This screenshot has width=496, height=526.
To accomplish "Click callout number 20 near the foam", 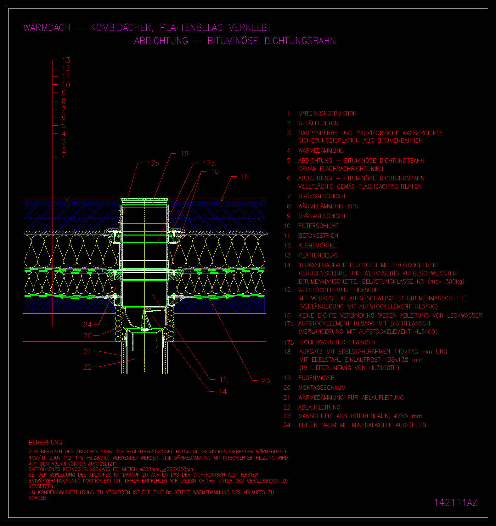I will click(x=87, y=336).
